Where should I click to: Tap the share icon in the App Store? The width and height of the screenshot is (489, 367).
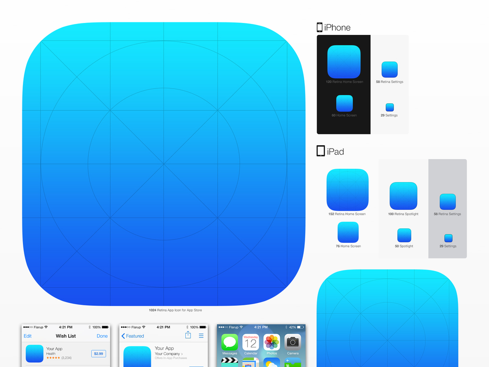[x=188, y=335]
